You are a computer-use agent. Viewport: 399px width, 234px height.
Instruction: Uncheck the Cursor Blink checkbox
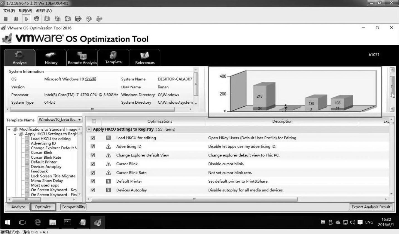click(93, 164)
